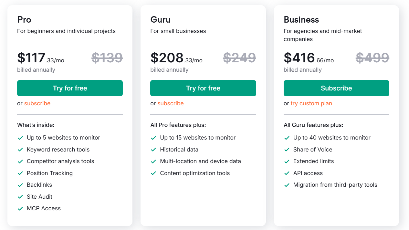Click the checkmark next to 'Keyword research tools'

[x=20, y=150]
